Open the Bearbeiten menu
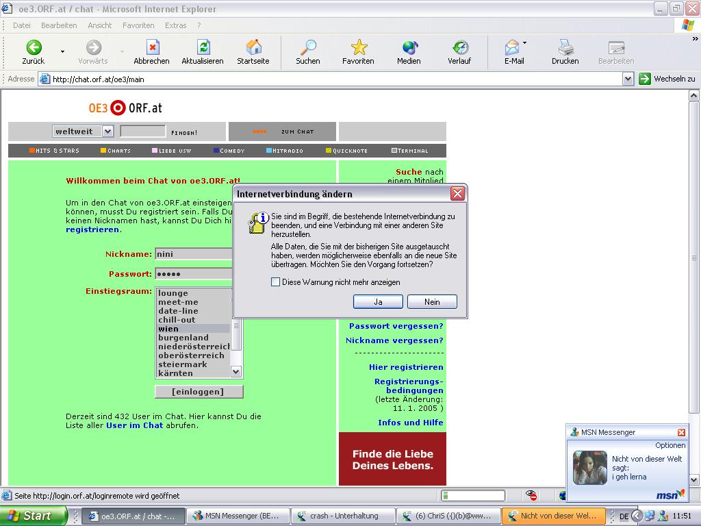The width and height of the screenshot is (701, 526). pyautogui.click(x=59, y=25)
